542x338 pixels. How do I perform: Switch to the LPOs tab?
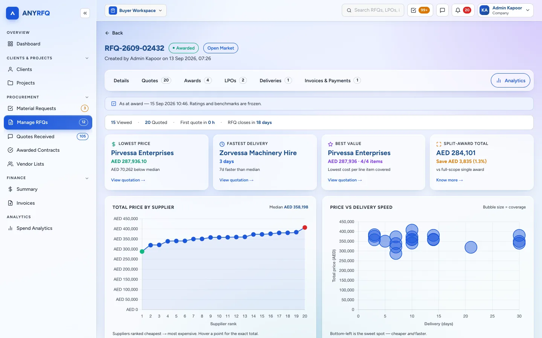pos(236,81)
